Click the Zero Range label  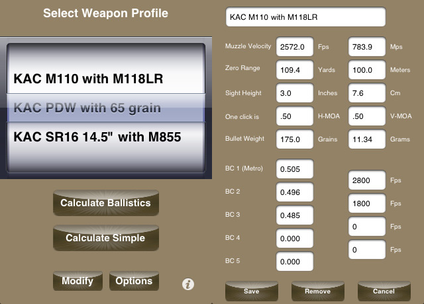(x=242, y=68)
